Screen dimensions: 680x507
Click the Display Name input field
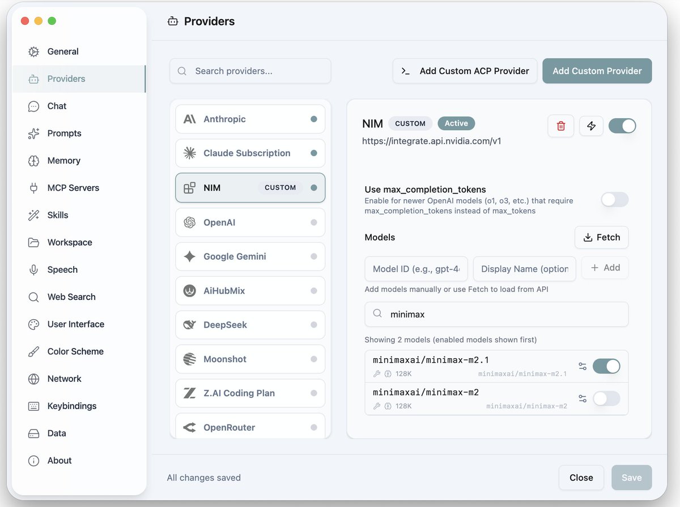click(524, 269)
